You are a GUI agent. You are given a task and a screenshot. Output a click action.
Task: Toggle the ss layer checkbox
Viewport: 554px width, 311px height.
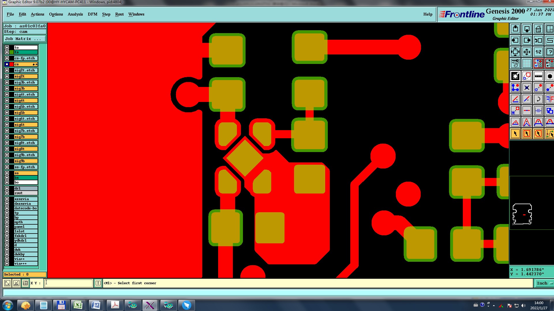pyautogui.click(x=7, y=173)
